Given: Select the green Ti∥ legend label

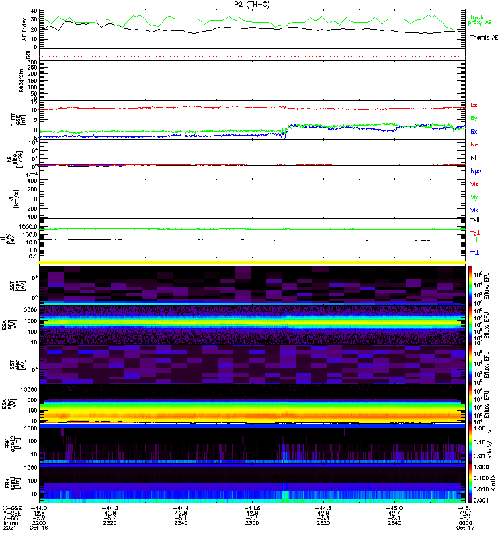Looking at the screenshot, I should tap(474, 240).
